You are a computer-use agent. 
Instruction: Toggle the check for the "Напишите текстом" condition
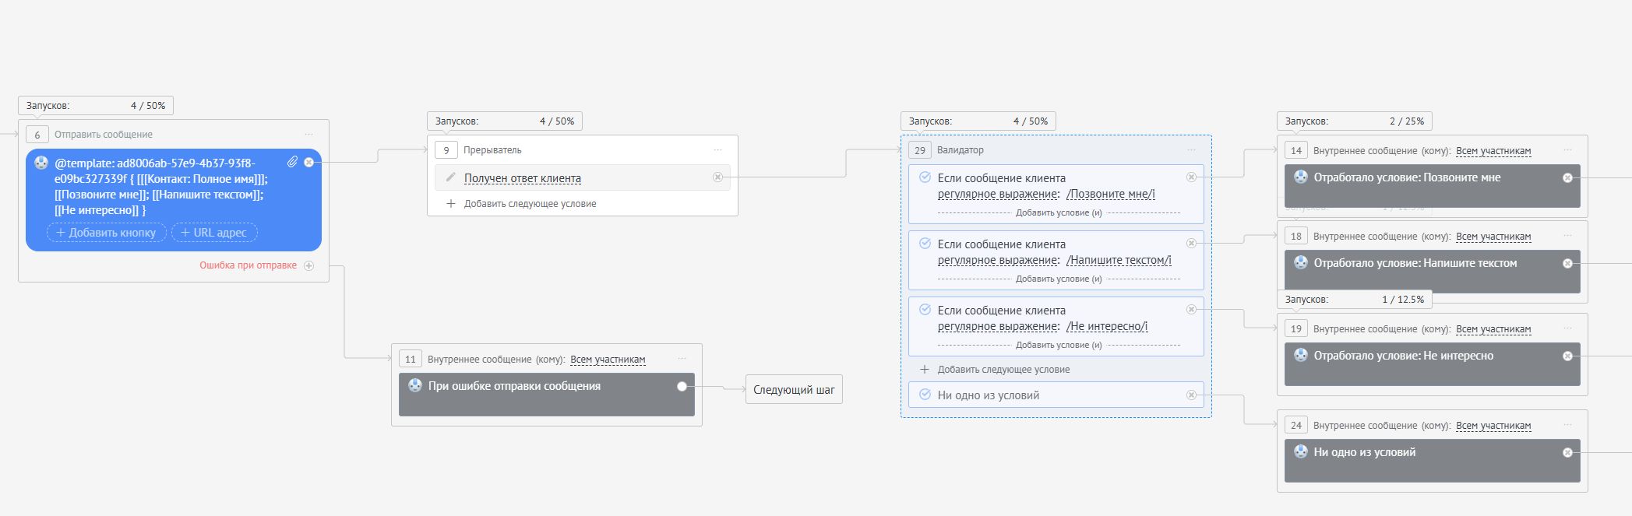pyautogui.click(x=925, y=244)
